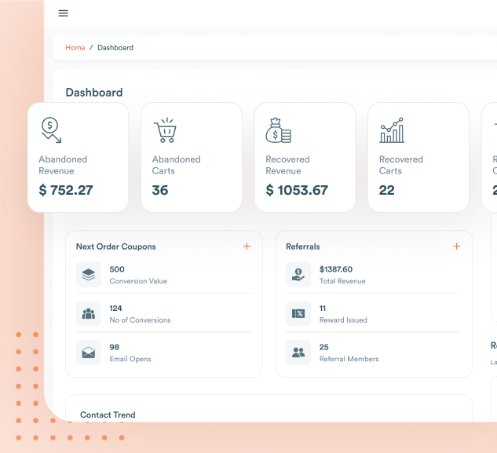Select the $ 1053.67 recovered revenue value
This screenshot has height=453, width=497.
[x=297, y=190]
